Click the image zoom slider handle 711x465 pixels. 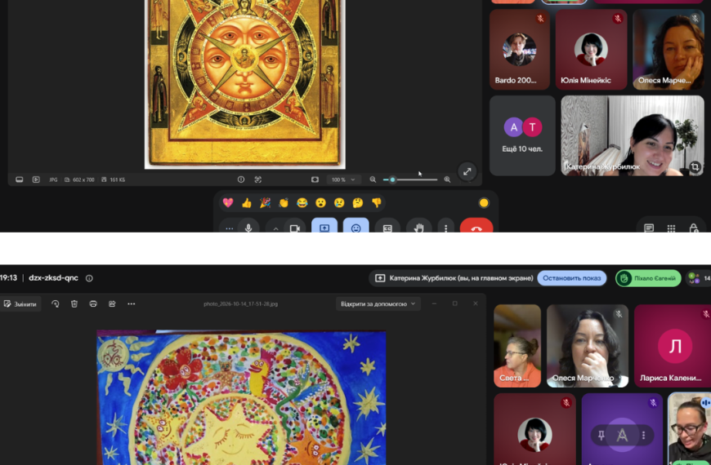pyautogui.click(x=392, y=179)
